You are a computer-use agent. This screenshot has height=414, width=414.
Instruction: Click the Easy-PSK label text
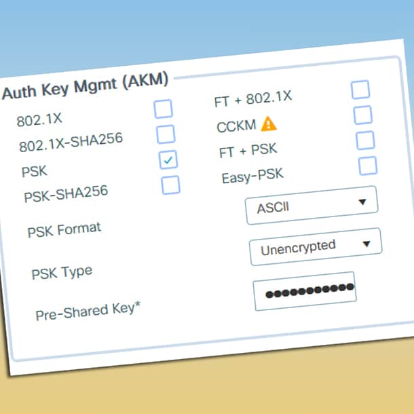tap(252, 177)
